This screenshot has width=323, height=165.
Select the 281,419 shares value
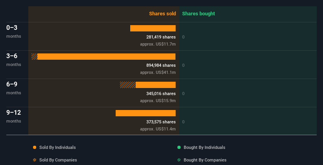[161, 37]
